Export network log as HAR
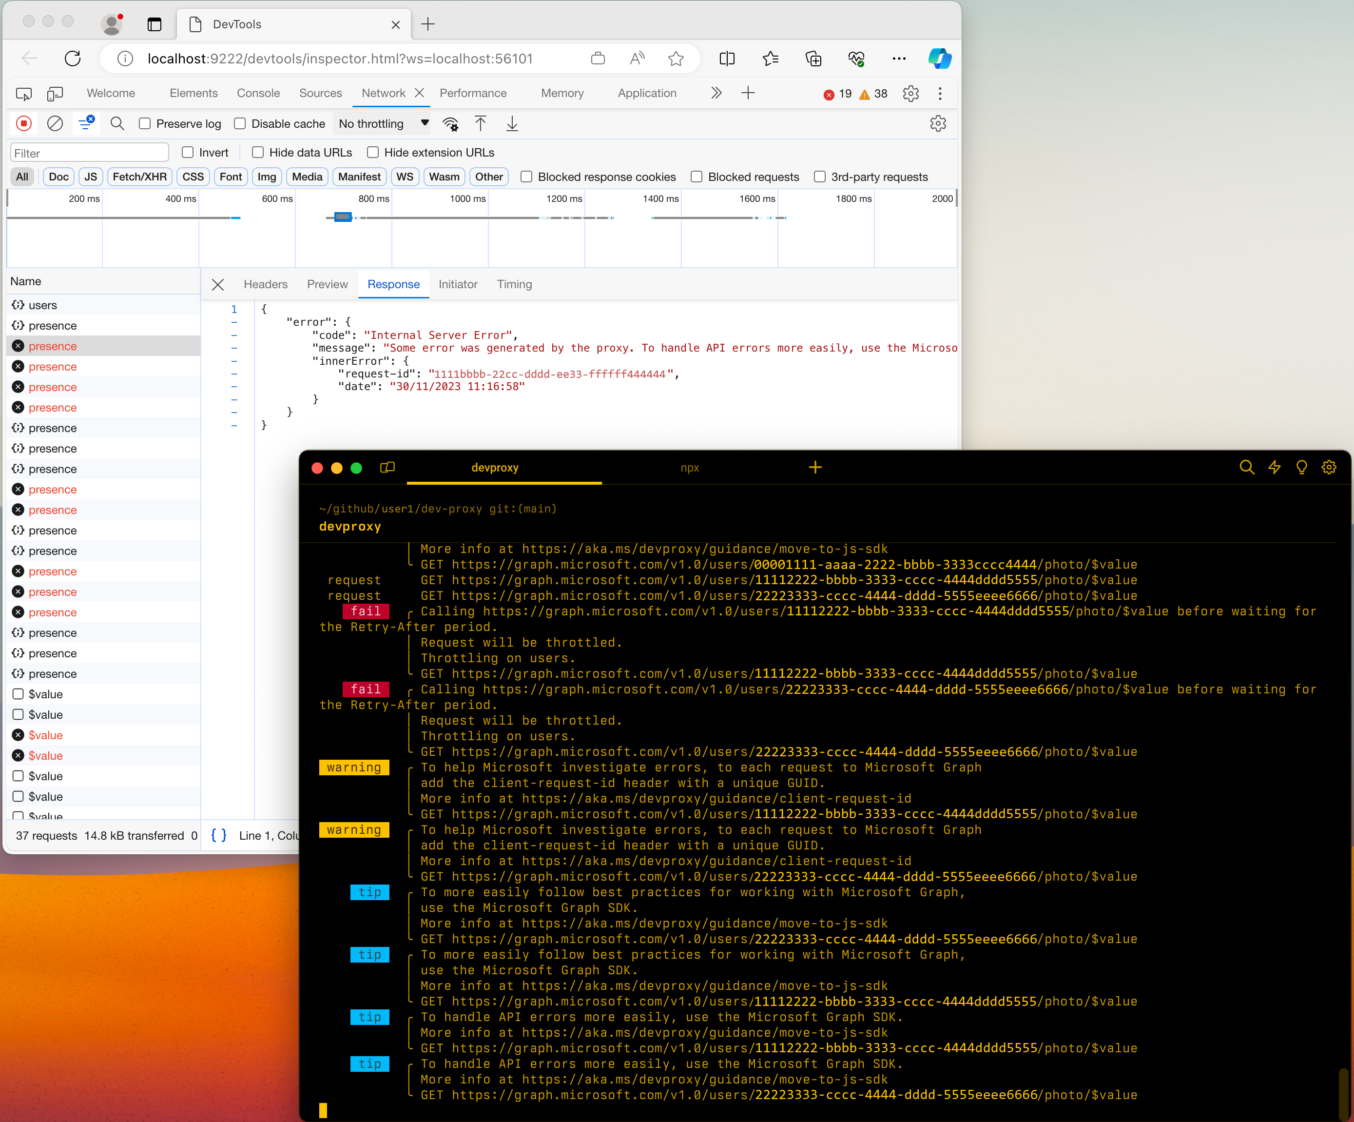The height and width of the screenshot is (1122, 1354). pos(512,123)
